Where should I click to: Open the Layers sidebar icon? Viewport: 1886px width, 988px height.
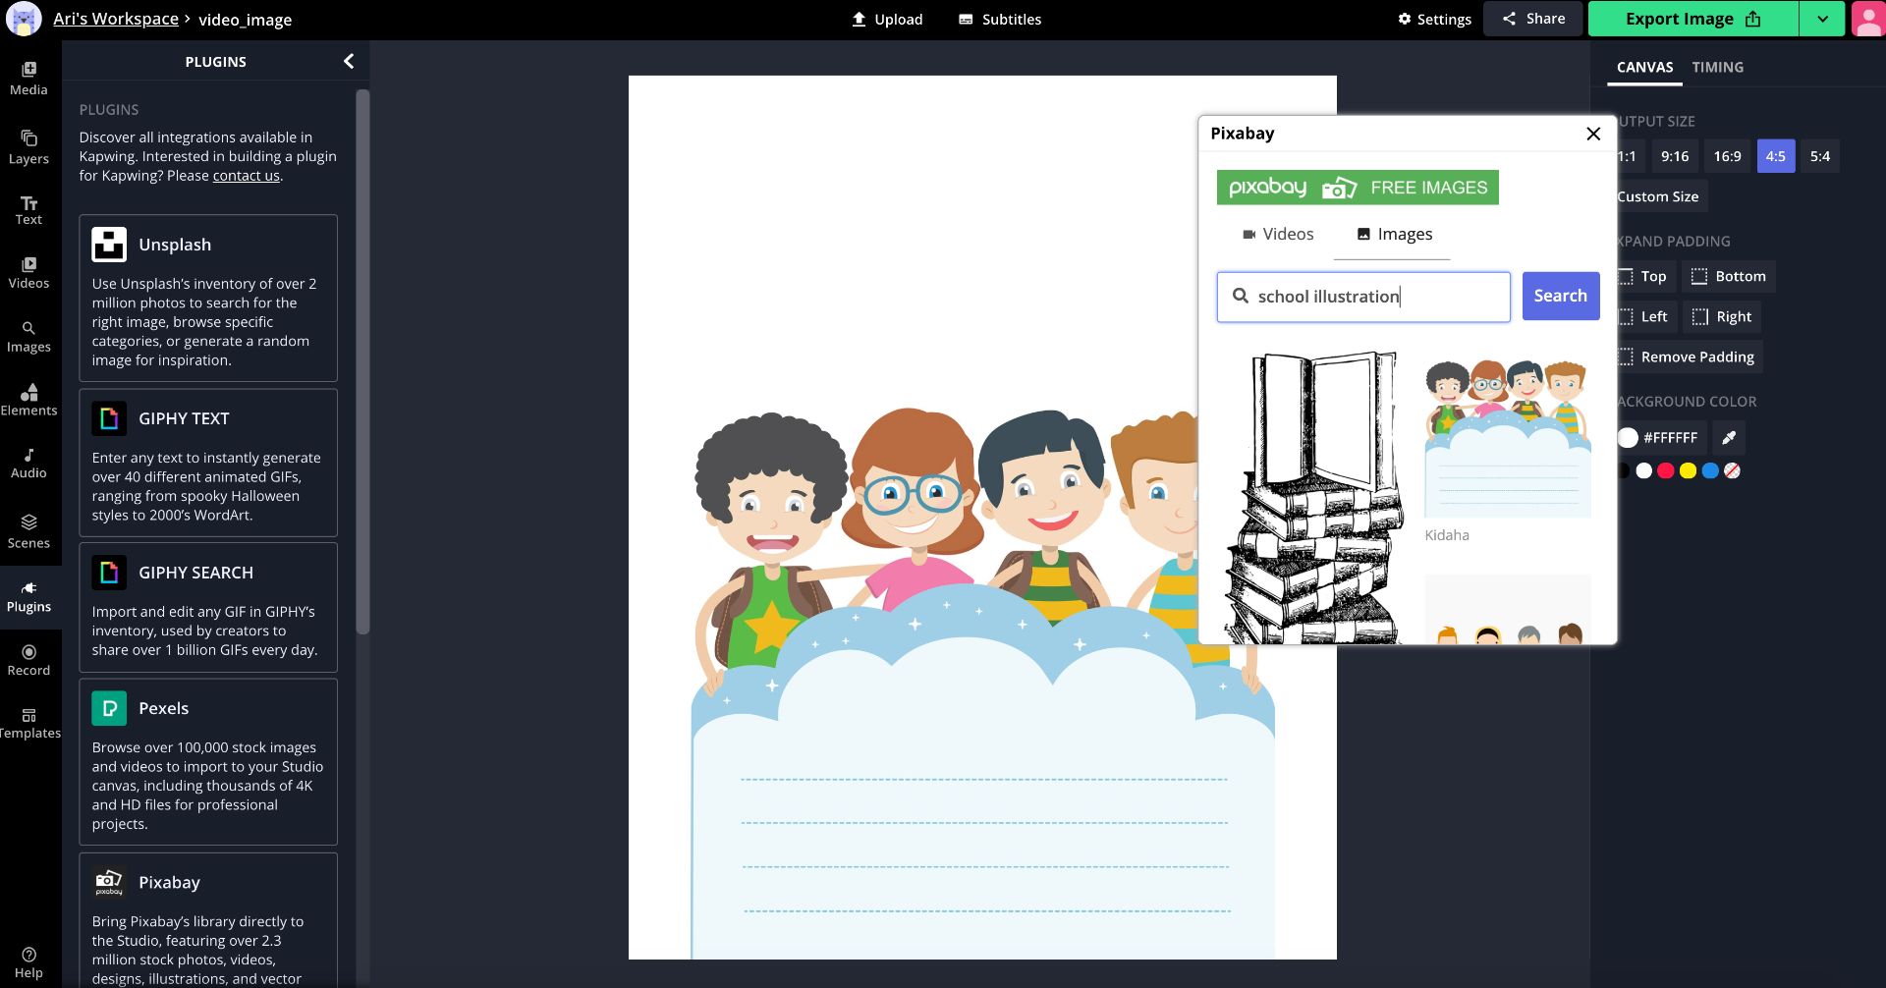click(28, 146)
